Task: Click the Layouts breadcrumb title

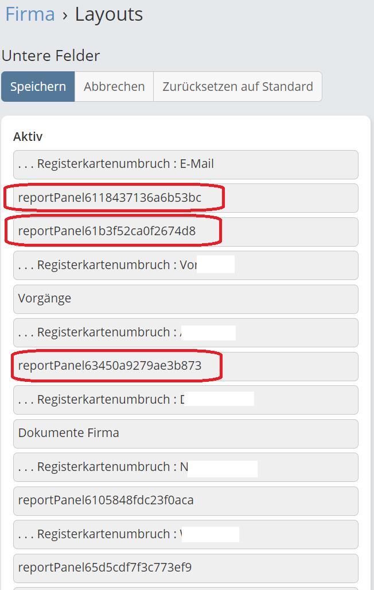Action: tap(109, 14)
